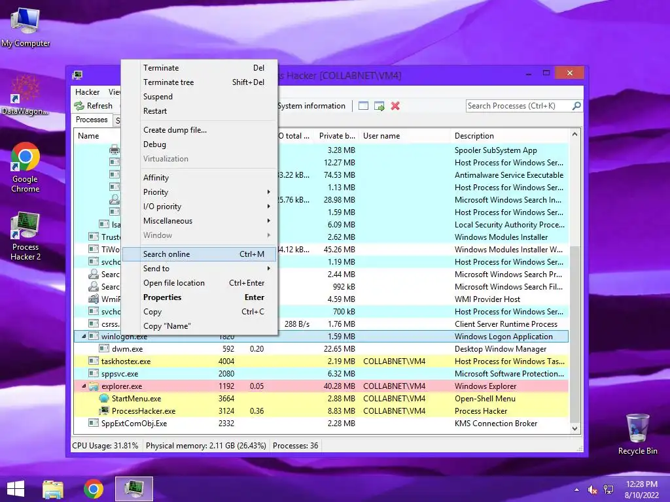Click System information toolbar button
The height and width of the screenshot is (502, 670).
[x=311, y=106]
